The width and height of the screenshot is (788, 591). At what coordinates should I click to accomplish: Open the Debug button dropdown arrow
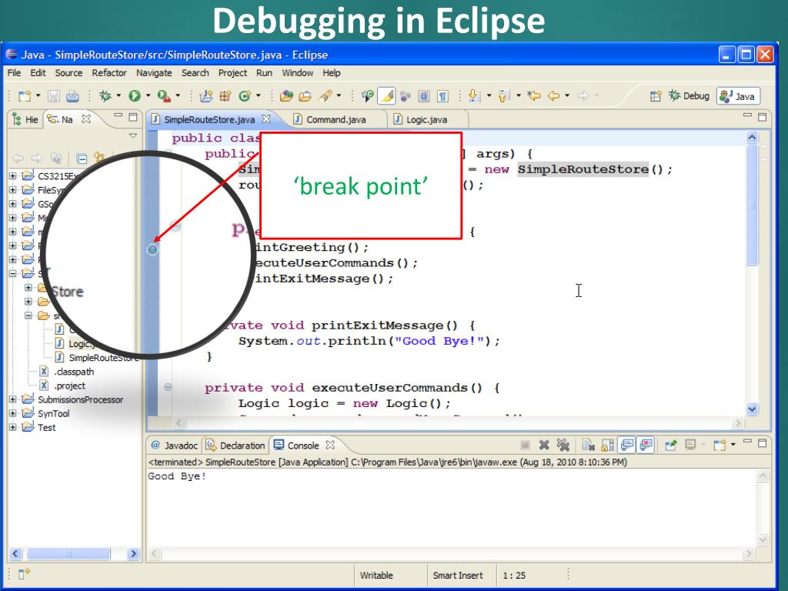coord(119,95)
